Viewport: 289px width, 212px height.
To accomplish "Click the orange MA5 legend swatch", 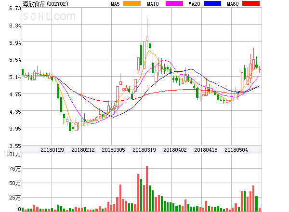I will click(x=132, y=3).
